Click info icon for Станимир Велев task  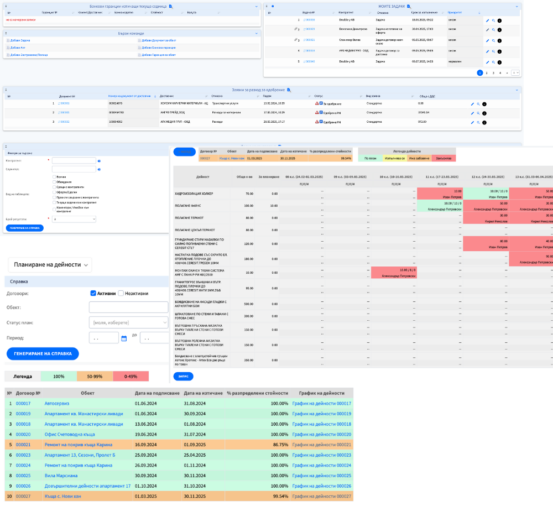[x=499, y=41]
